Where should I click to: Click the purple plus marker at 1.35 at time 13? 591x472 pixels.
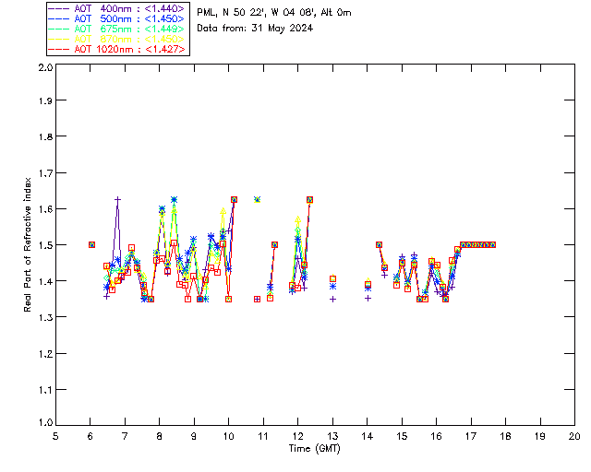pos(332,299)
